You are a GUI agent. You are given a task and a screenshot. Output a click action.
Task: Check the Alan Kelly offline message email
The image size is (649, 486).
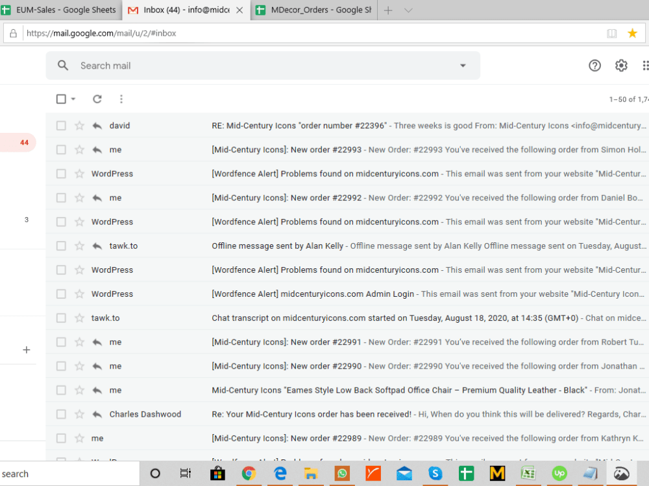61,246
